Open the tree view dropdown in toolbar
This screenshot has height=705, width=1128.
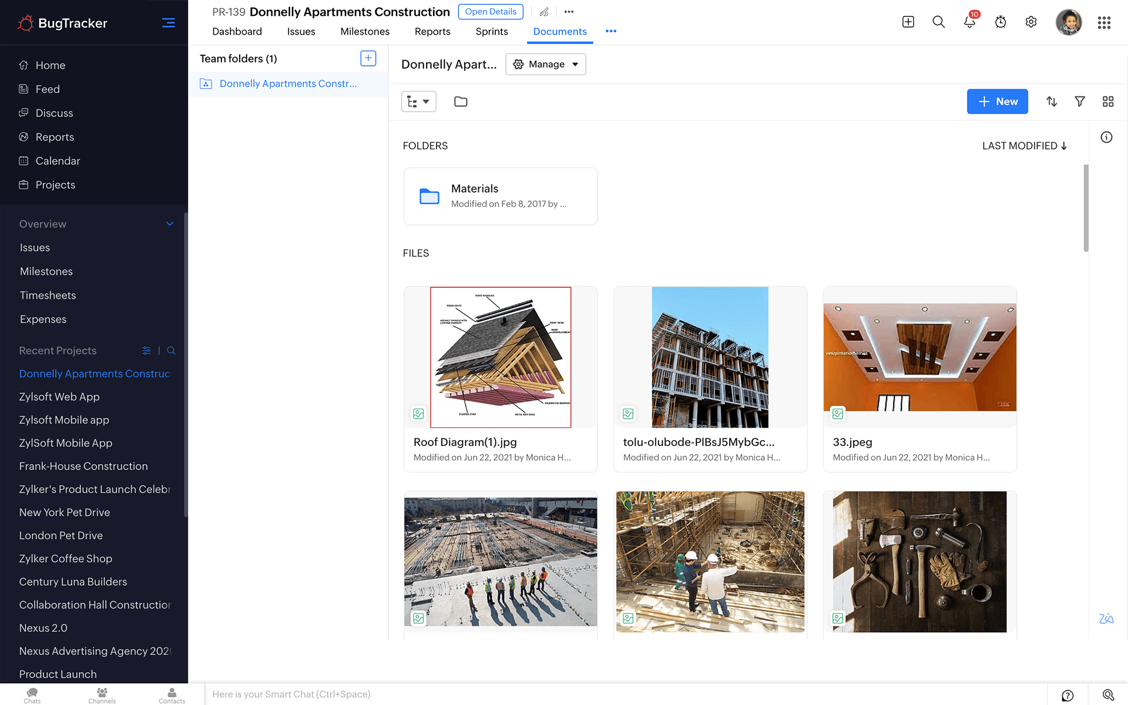pyautogui.click(x=418, y=102)
